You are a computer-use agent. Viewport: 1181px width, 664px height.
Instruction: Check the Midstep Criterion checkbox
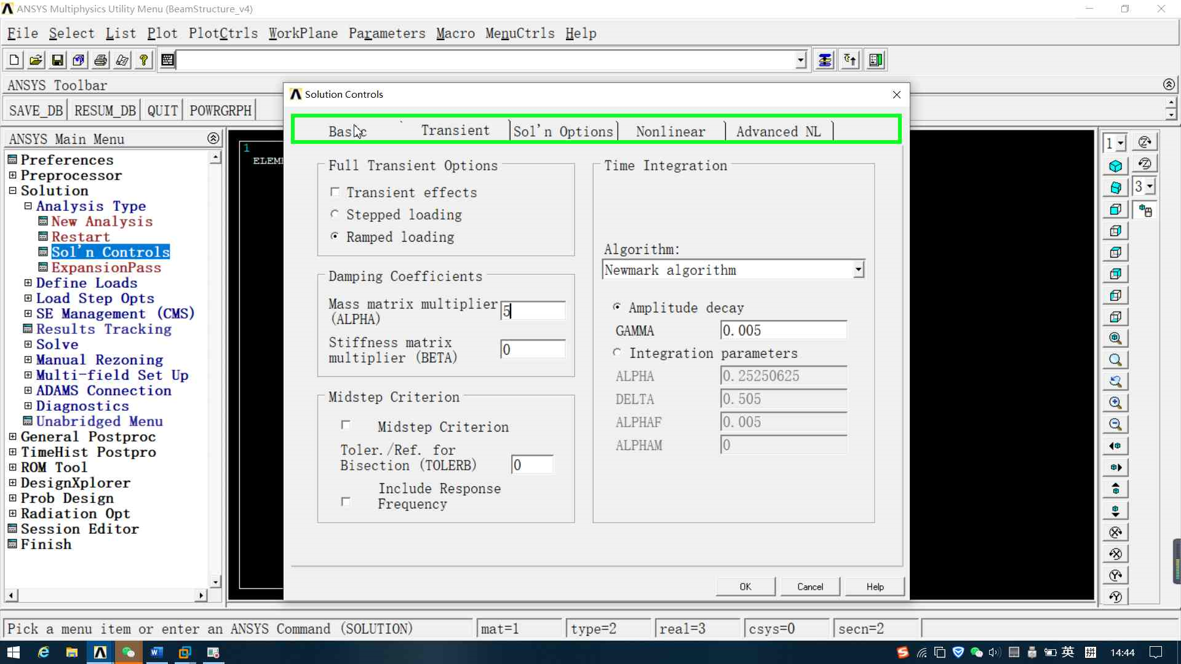[x=346, y=425]
